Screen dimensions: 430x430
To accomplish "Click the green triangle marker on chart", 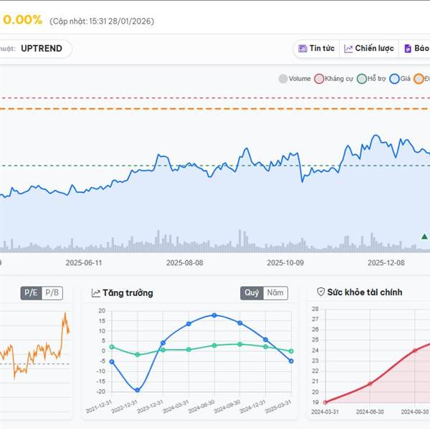I will (425, 236).
